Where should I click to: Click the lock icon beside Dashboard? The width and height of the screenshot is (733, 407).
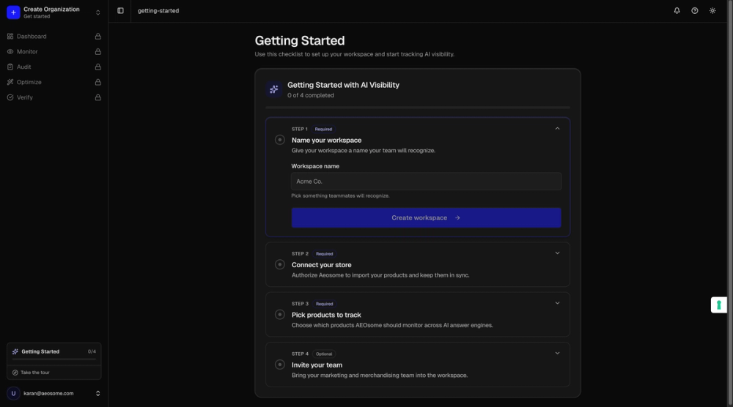coord(97,37)
